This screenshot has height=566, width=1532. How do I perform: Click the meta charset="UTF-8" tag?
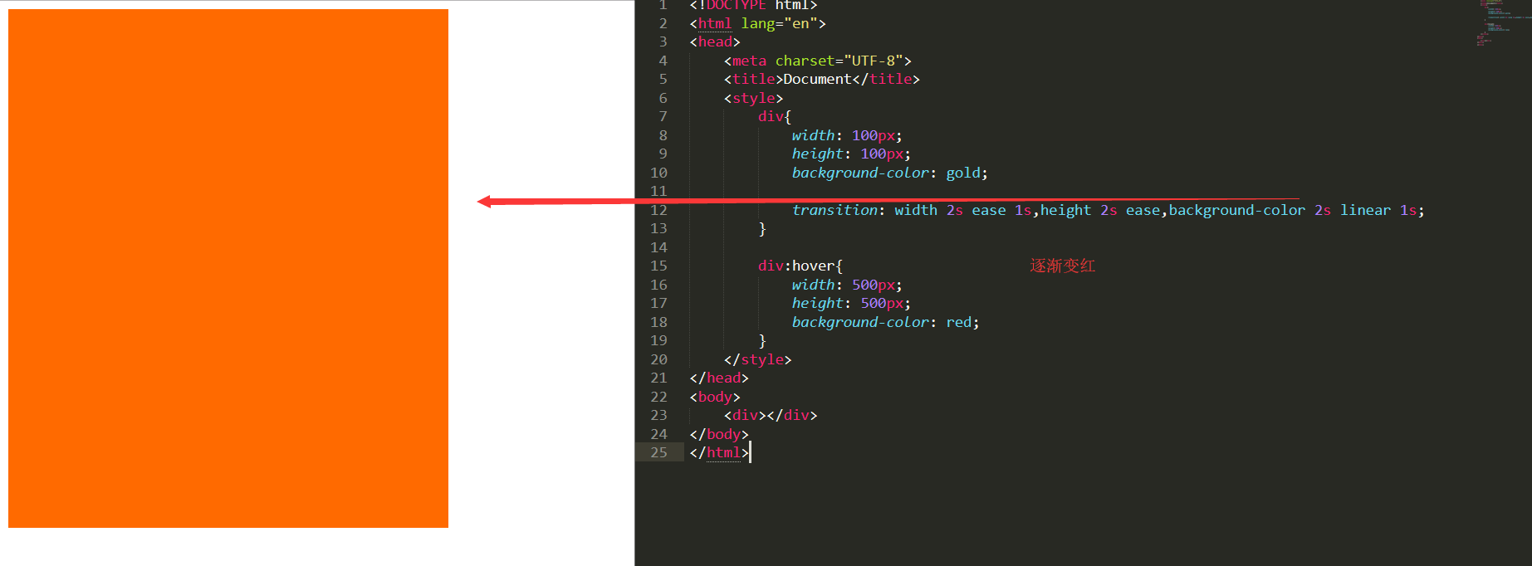[817, 61]
